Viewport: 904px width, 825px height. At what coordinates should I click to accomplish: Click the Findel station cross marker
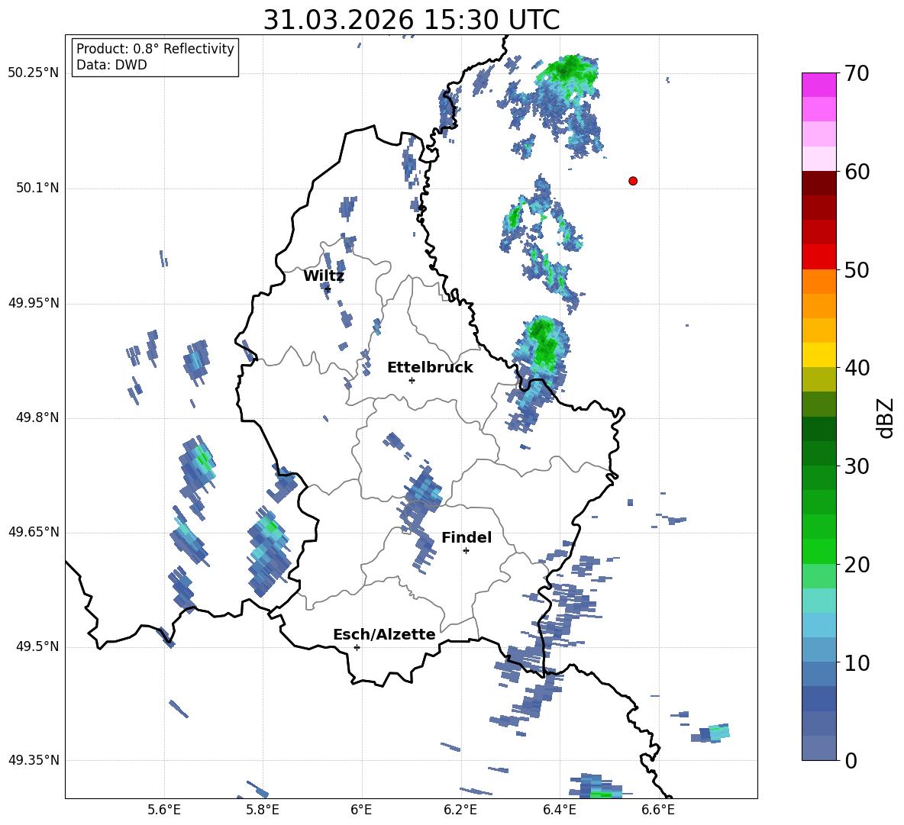[466, 551]
